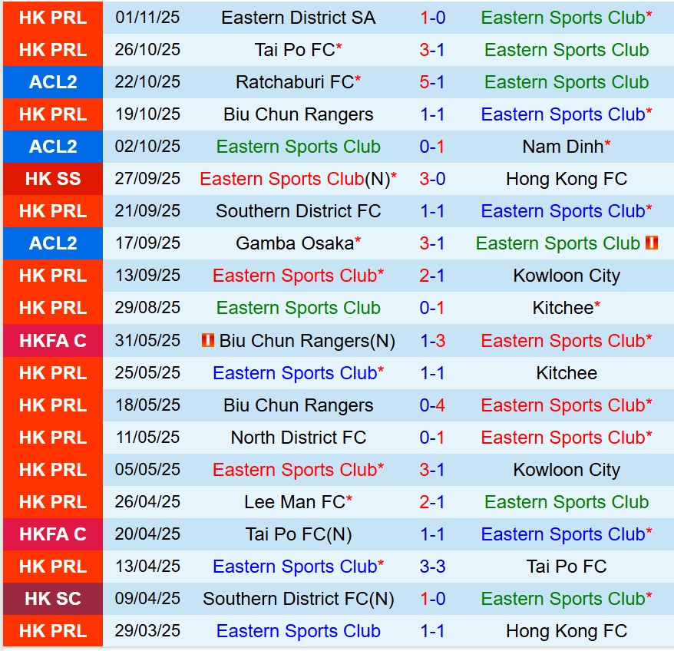Click red card icon beside Eastern Sports Club
Image resolution: width=674 pixels, height=651 pixels.
653,243
